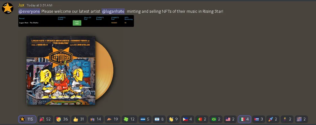The width and height of the screenshot is (316, 125).
Task: Click the four-leaf clover reaction with 12
Action: coord(129,119)
